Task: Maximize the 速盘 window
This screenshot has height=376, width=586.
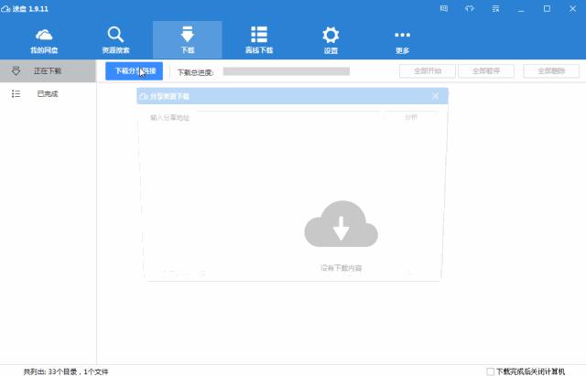Action: [547, 8]
